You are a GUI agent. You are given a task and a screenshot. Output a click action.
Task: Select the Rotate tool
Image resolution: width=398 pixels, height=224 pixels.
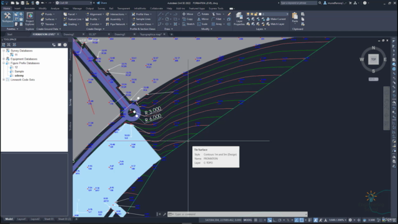pyautogui.click(x=203, y=14)
